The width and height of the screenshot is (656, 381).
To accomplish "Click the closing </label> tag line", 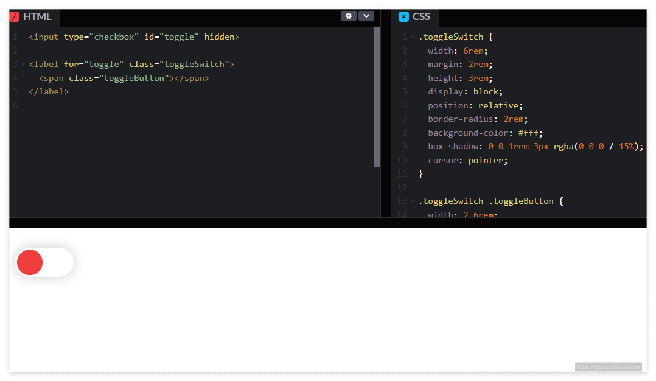I will click(49, 91).
